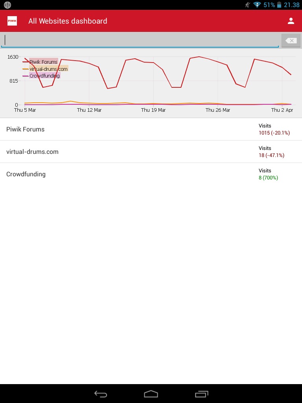Tap the battery status icon
The width and height of the screenshot is (302, 403).
(x=279, y=5)
